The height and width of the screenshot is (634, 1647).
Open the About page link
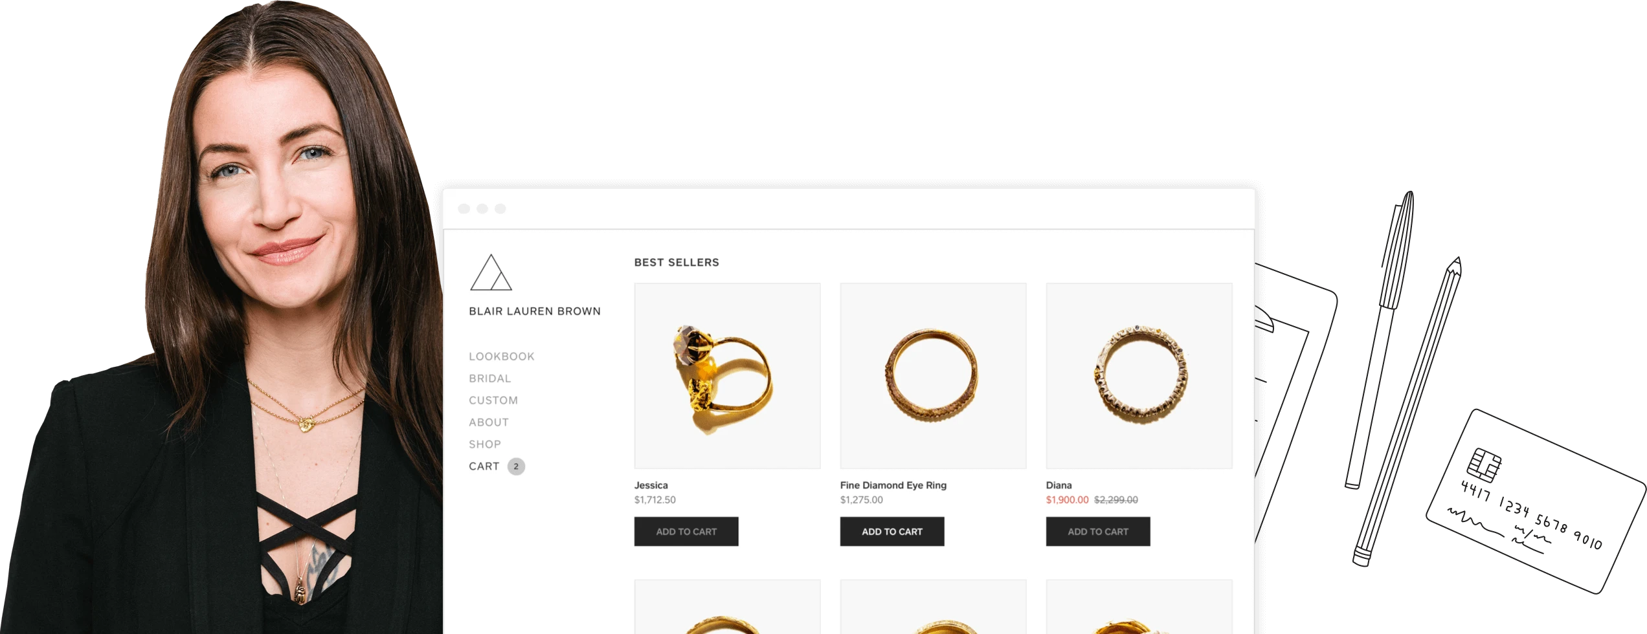tap(489, 422)
